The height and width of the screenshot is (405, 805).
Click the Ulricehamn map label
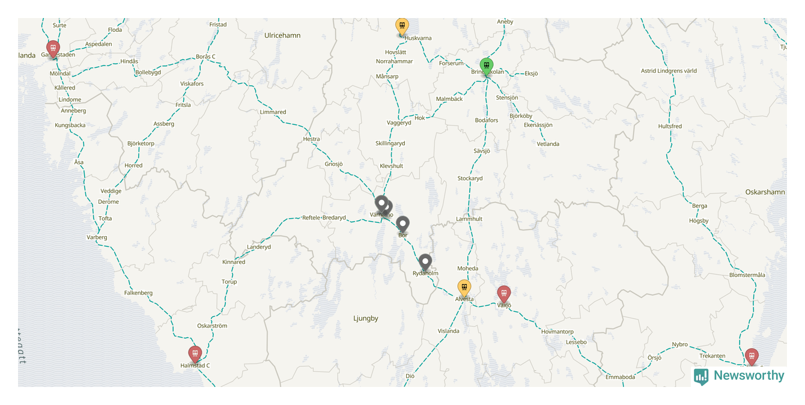[x=282, y=35]
